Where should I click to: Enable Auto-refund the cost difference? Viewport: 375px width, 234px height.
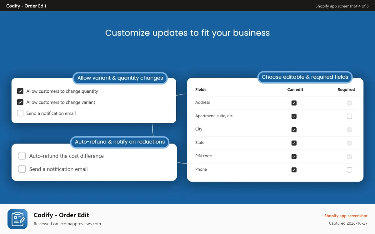[22, 156]
